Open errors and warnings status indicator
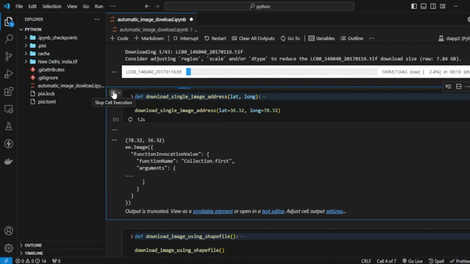The width and height of the screenshot is (470, 264). point(31,261)
